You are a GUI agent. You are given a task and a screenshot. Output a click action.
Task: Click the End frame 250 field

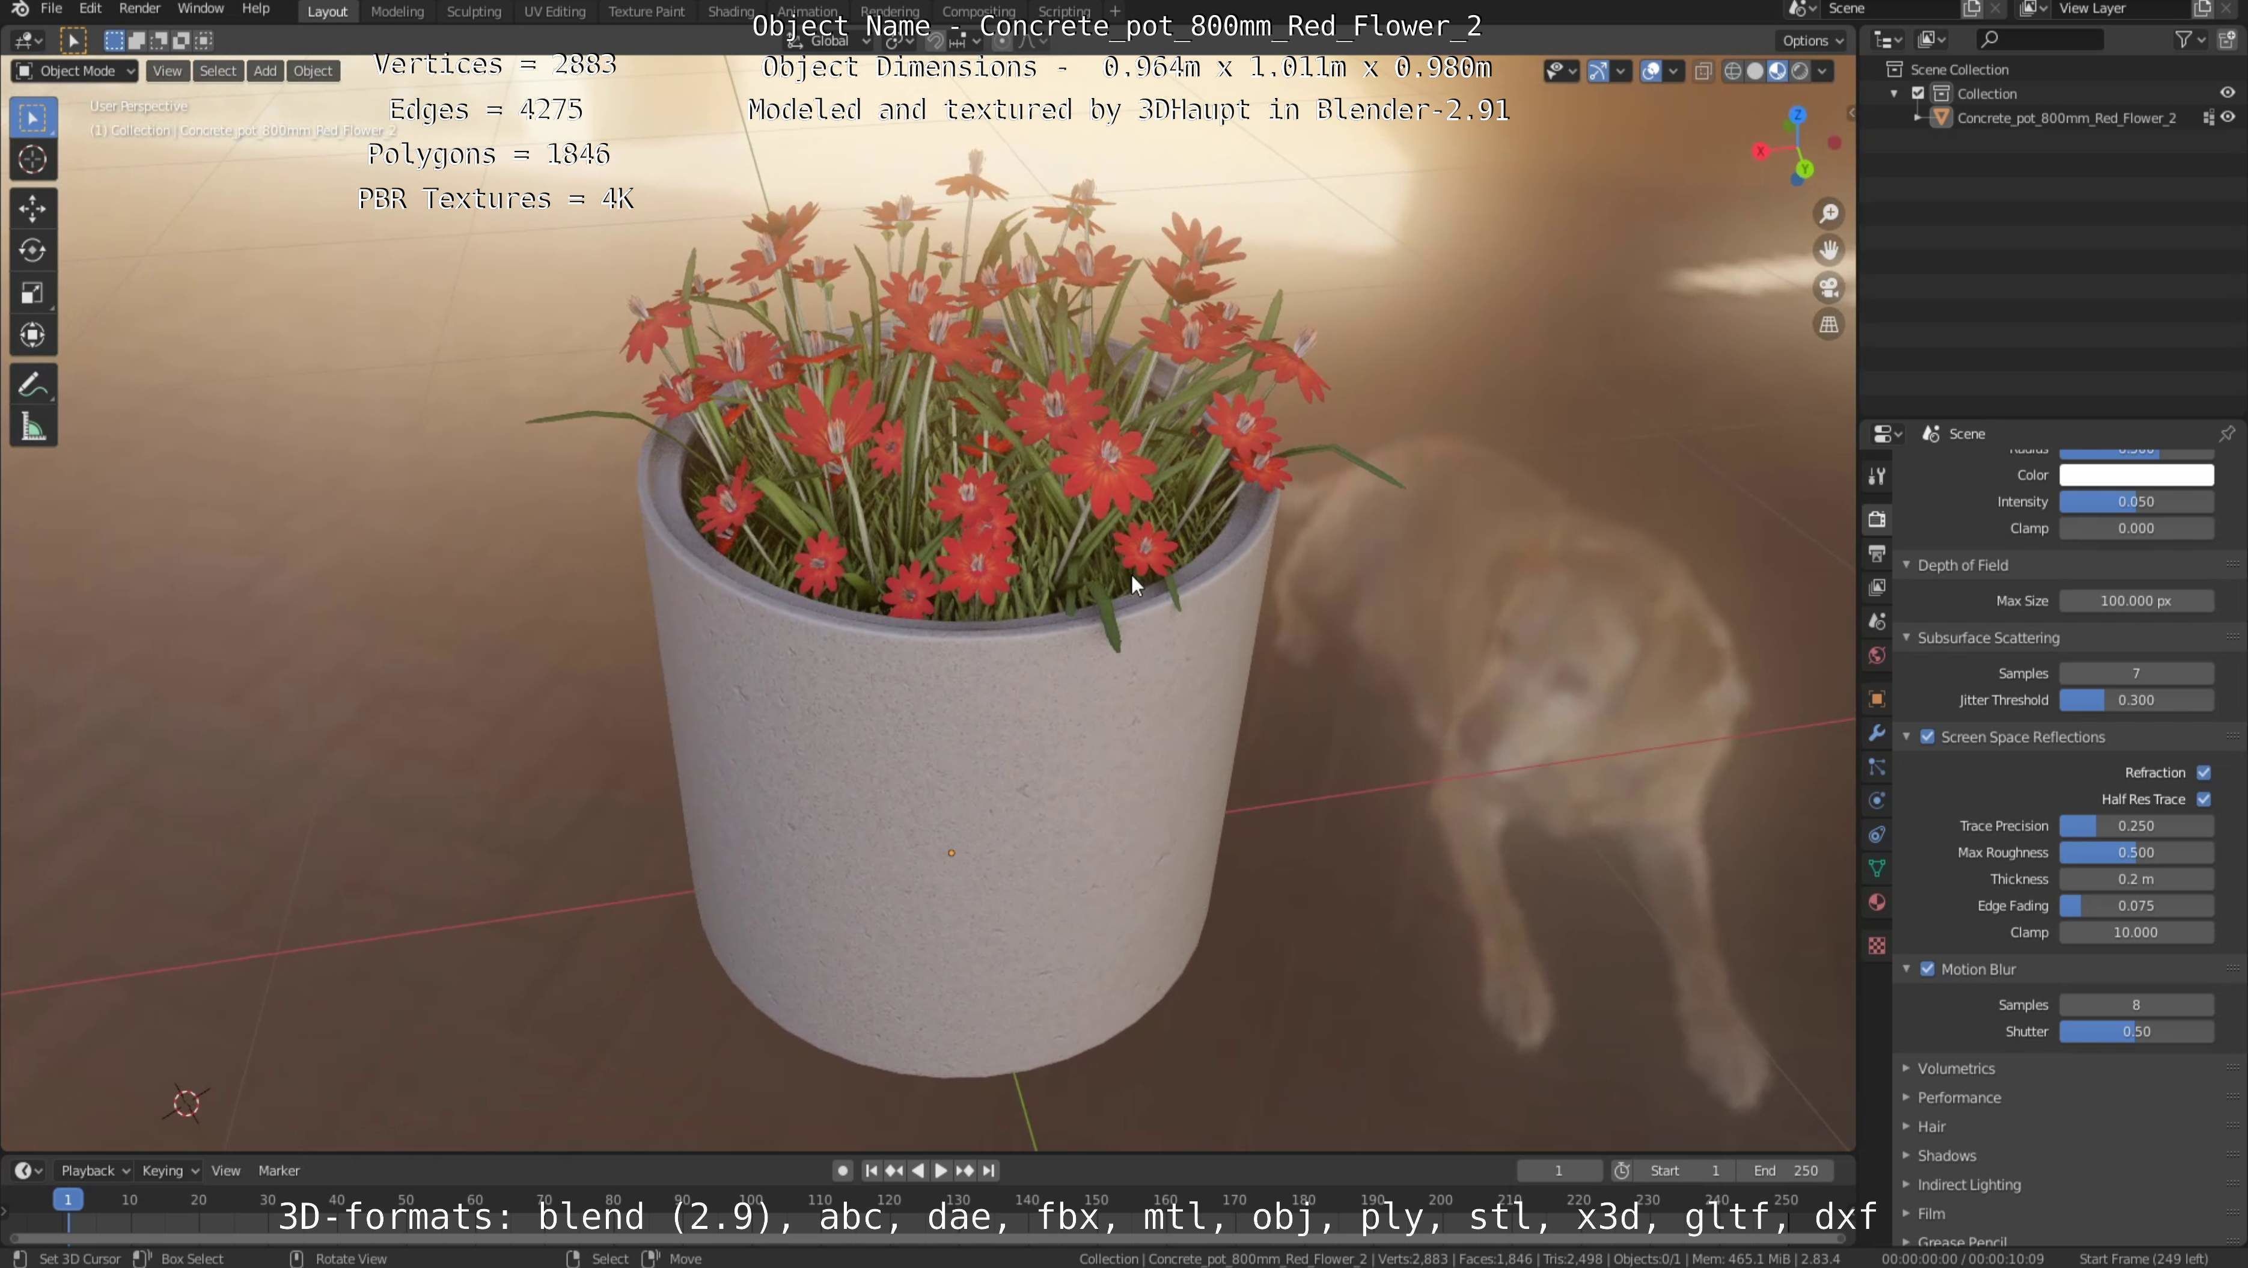click(1786, 1171)
